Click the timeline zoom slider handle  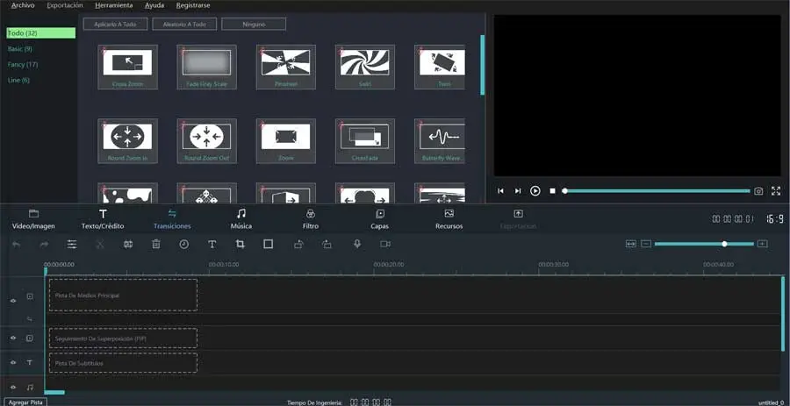tap(724, 243)
